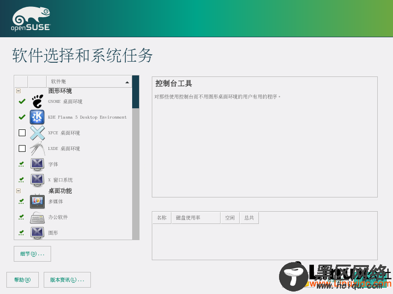Click the openSUSE chameleon logo
This screenshot has width=393, height=294.
tap(31, 19)
